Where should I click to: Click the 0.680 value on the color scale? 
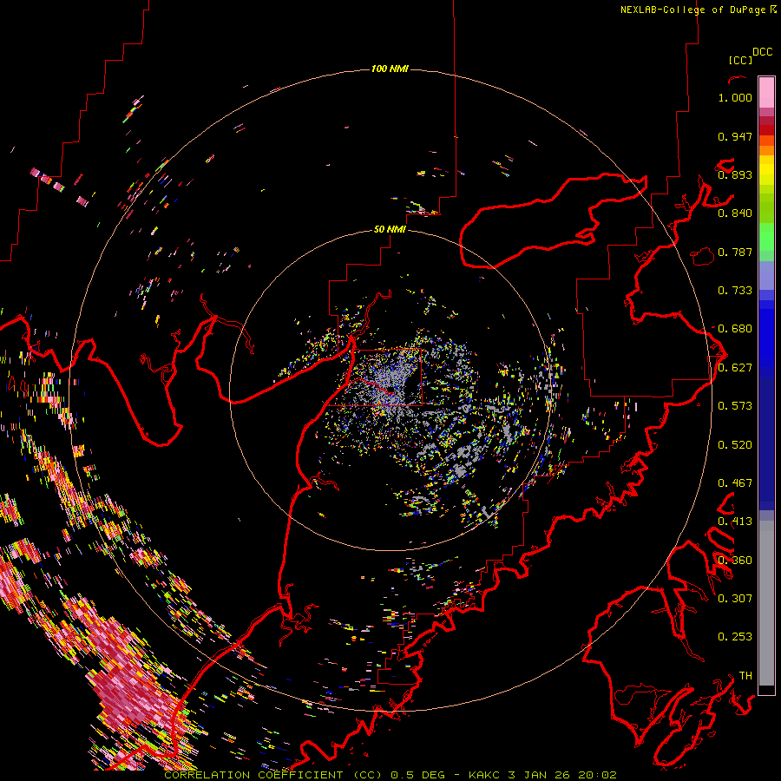(735, 329)
